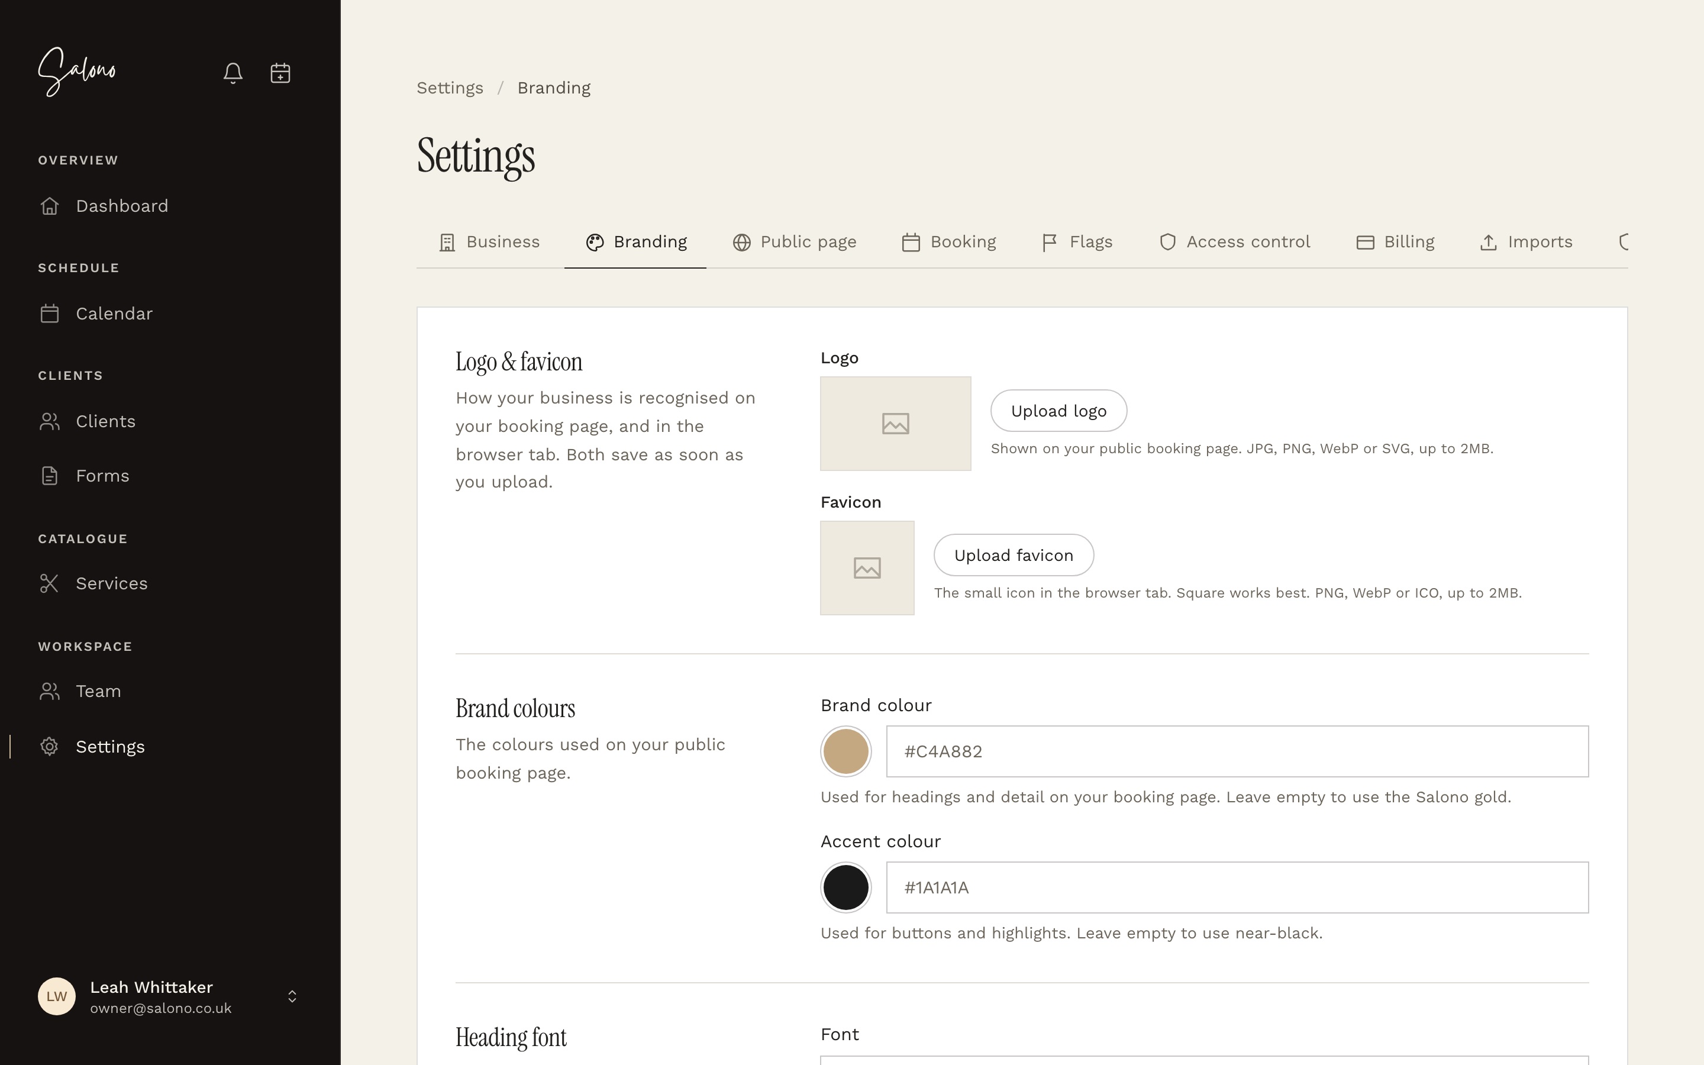The width and height of the screenshot is (1704, 1065).
Task: Switch to the Business tab
Action: 489,243
